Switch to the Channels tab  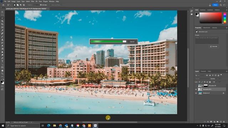point(203,71)
